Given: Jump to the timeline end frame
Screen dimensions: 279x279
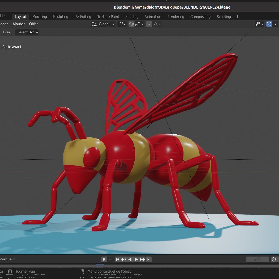Looking at the screenshot, I should click(x=149, y=259).
